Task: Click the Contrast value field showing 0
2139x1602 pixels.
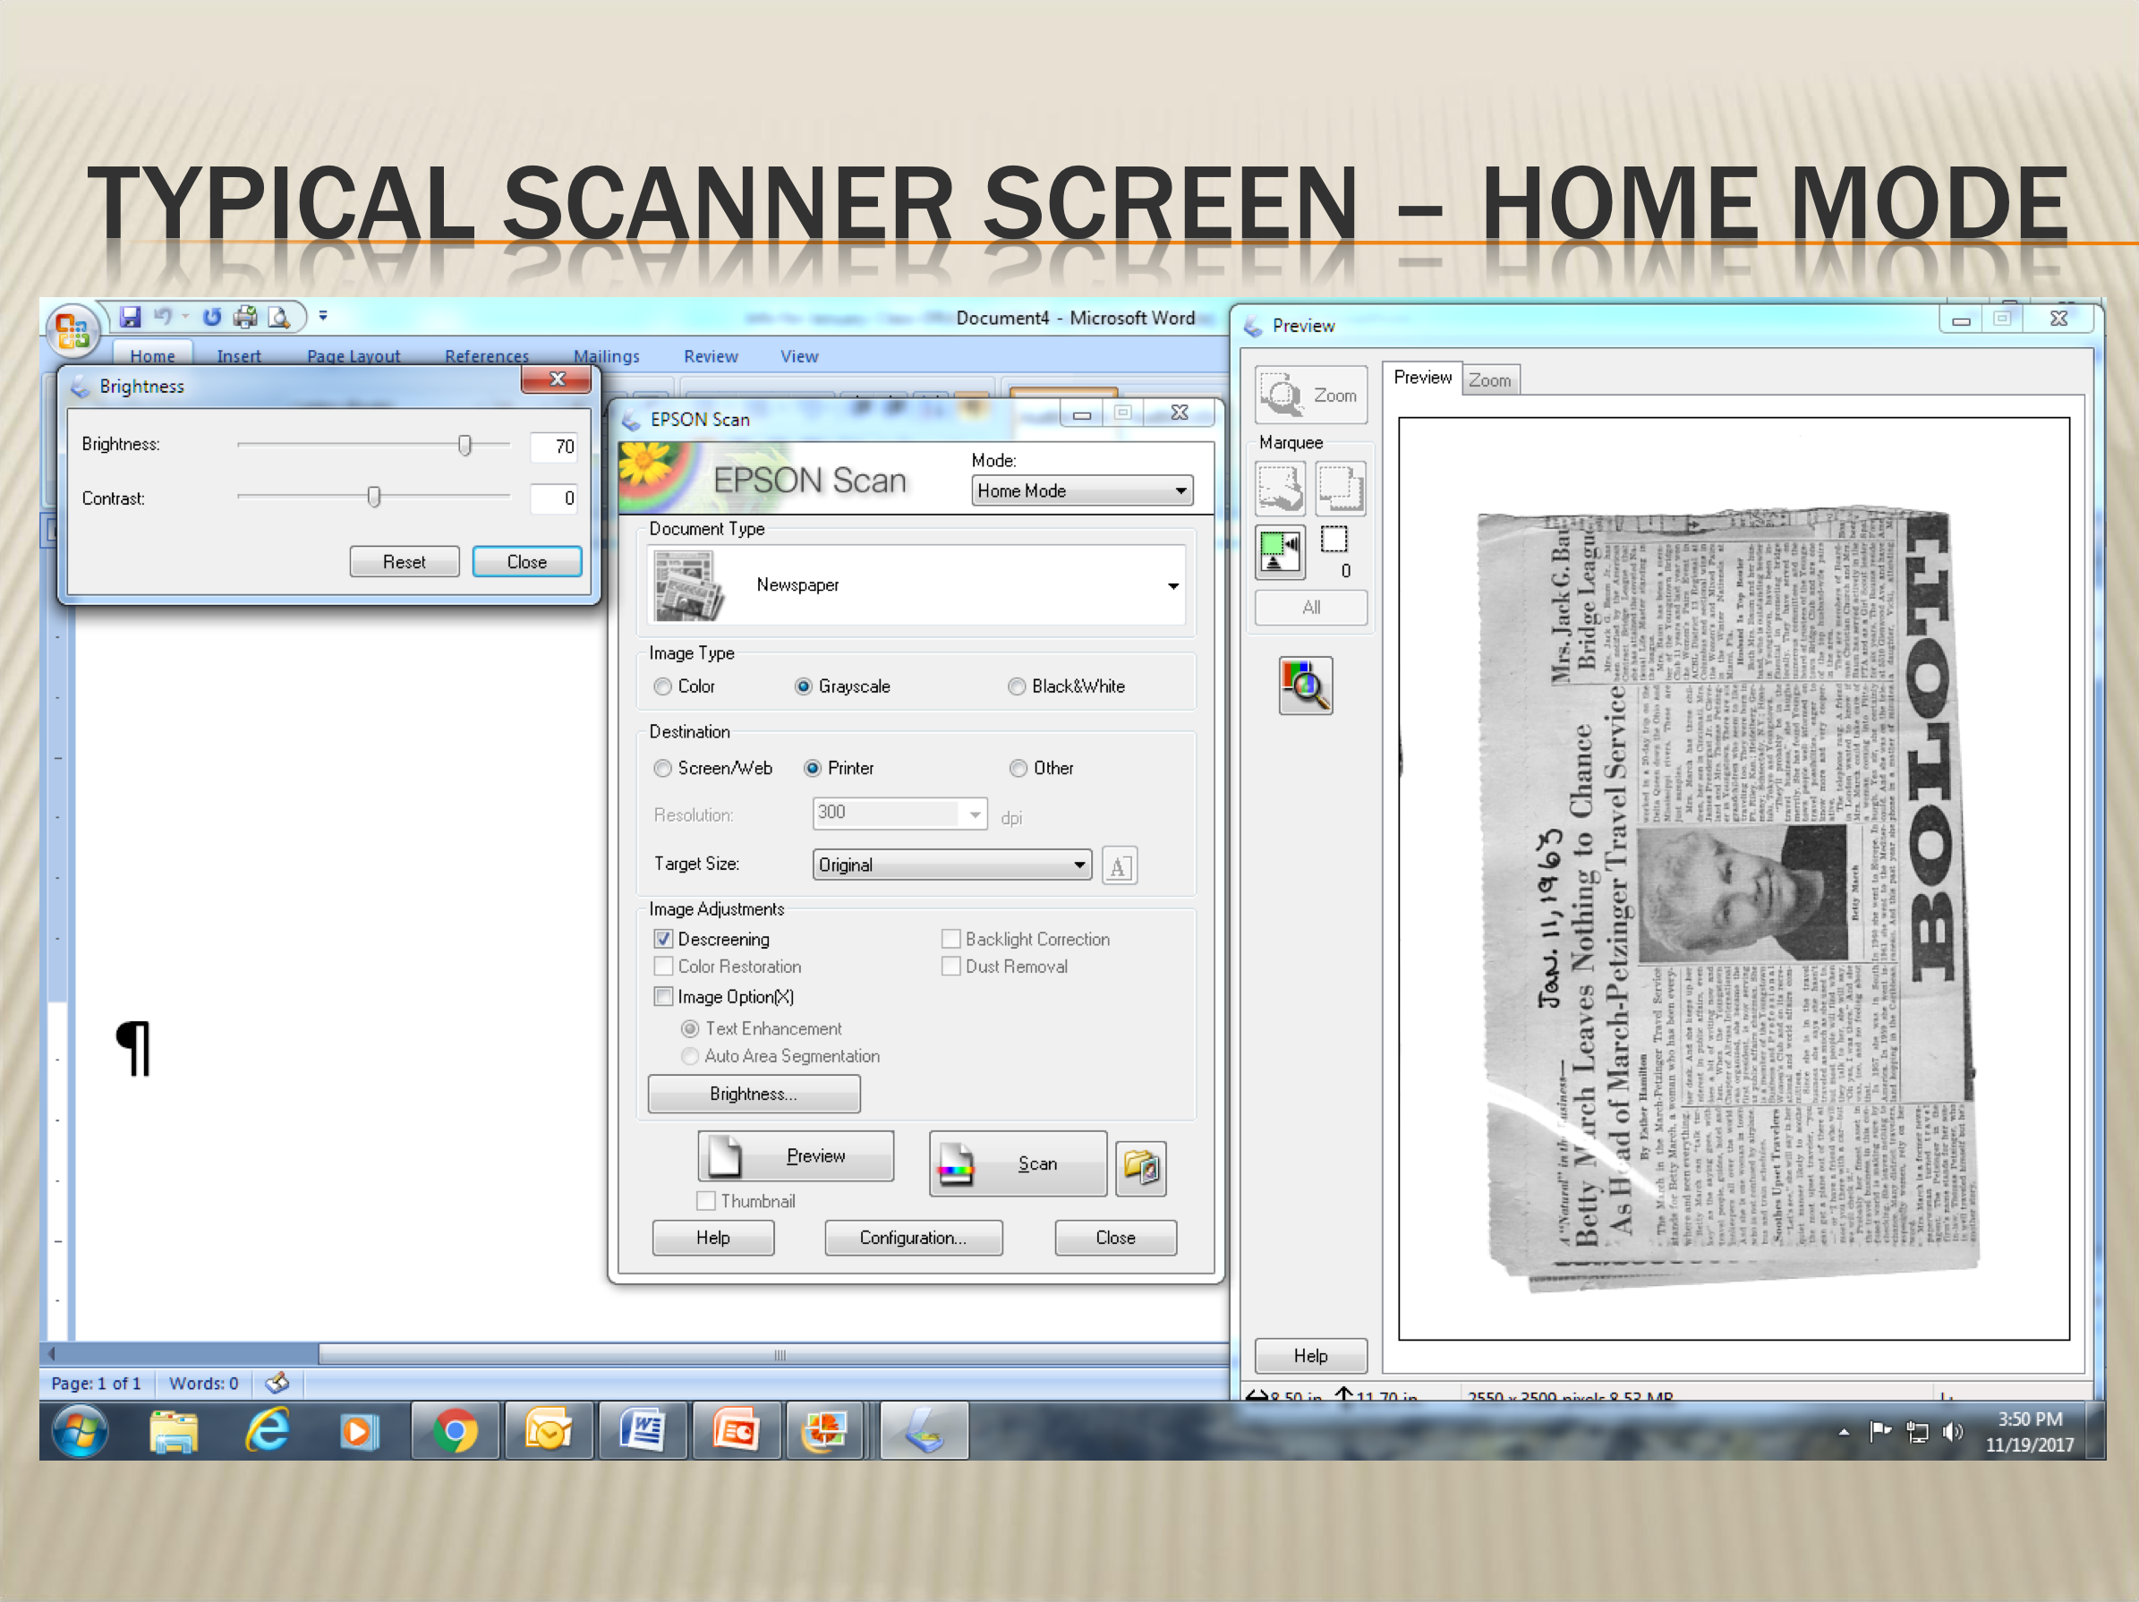Action: 554,498
